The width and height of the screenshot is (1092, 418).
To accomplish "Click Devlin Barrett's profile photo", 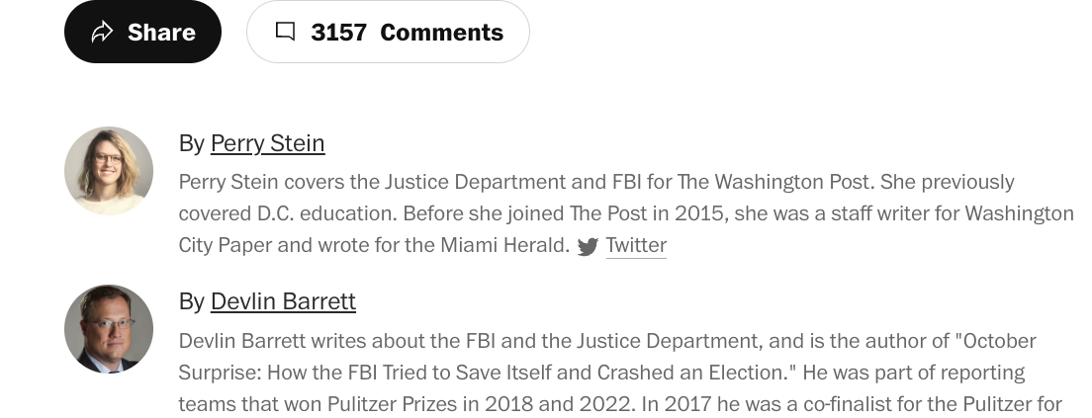I will coord(109,329).
